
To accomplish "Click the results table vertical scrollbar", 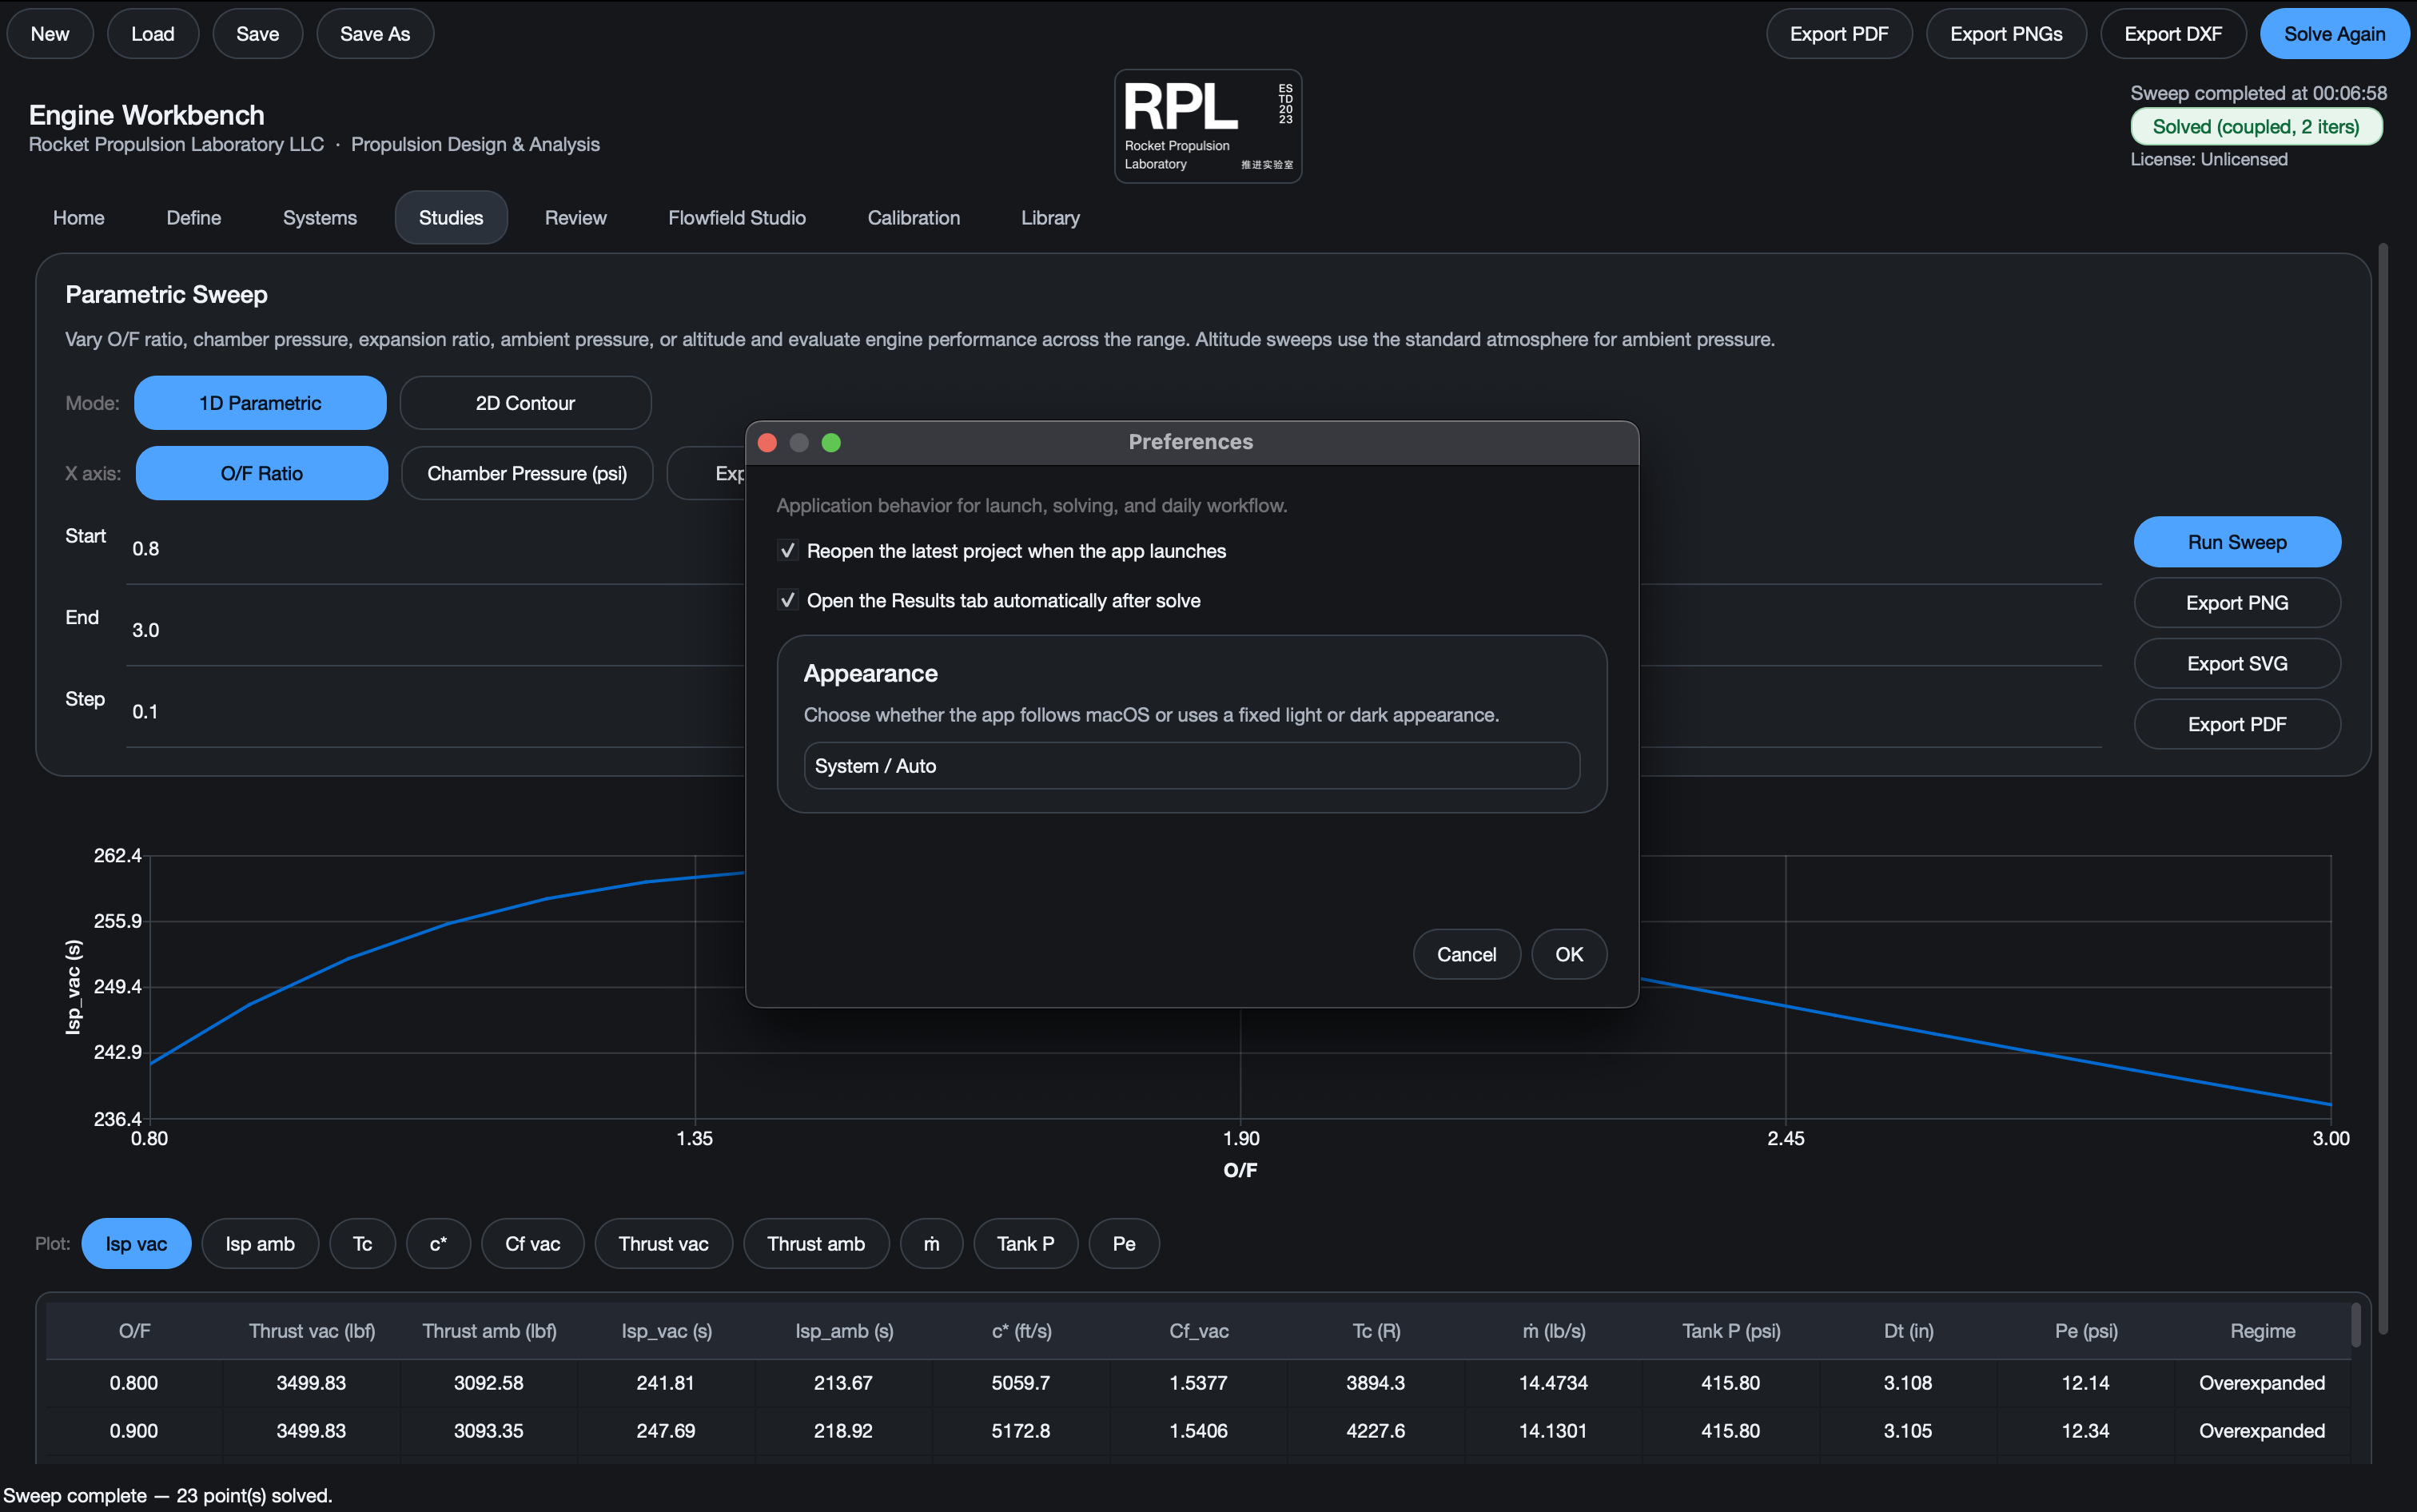I will coord(2355,1325).
